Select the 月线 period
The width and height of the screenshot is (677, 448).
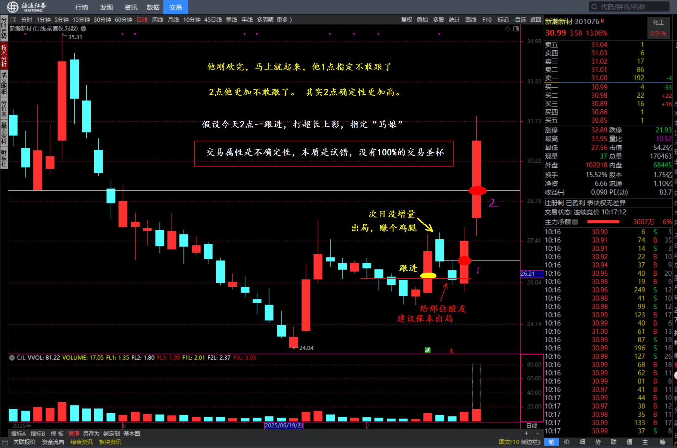click(x=173, y=20)
